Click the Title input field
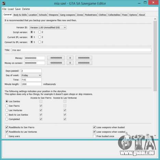 click(x=81, y=50)
